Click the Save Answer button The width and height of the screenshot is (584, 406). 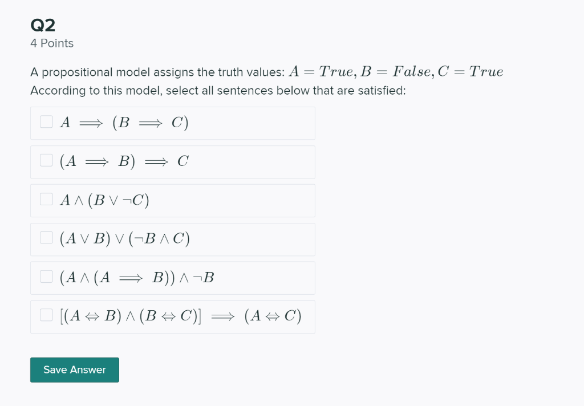click(74, 370)
